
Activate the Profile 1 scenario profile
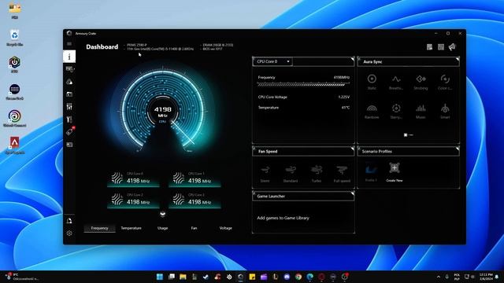click(x=371, y=172)
